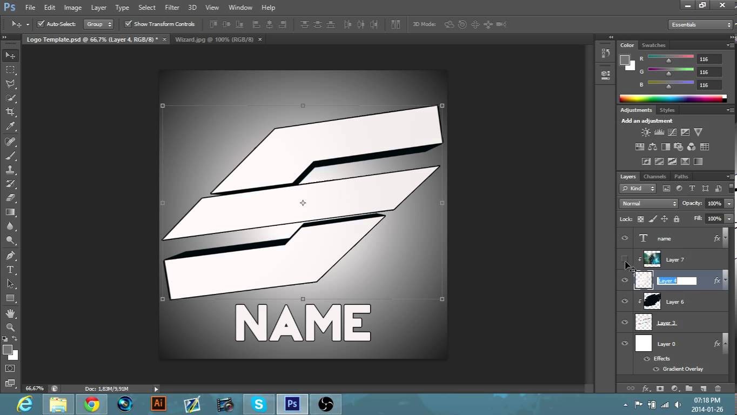Switch to the Styles tab
This screenshot has width=737, height=415.
click(667, 110)
